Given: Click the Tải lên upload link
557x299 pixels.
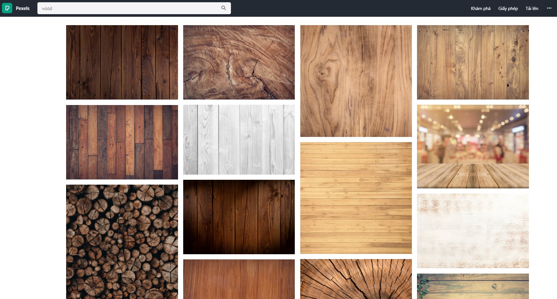Looking at the screenshot, I should (532, 8).
